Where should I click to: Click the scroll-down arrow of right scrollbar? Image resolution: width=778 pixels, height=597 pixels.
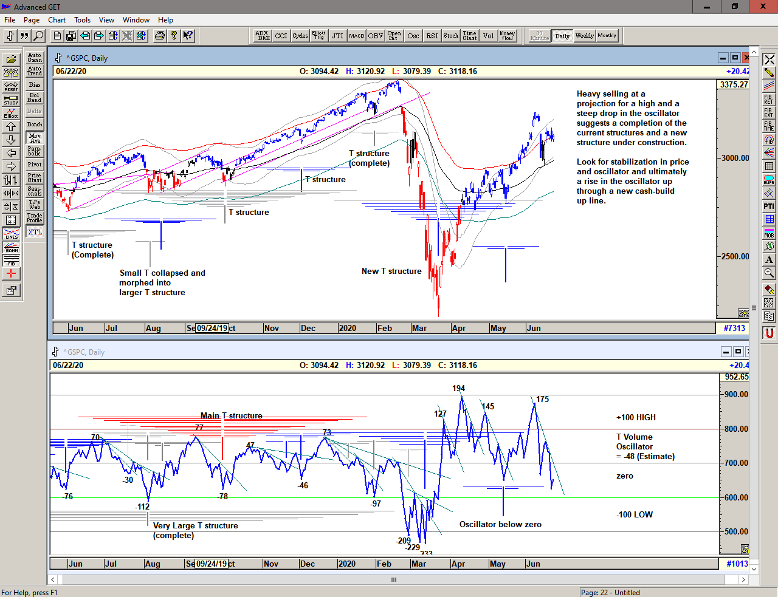tap(754, 569)
